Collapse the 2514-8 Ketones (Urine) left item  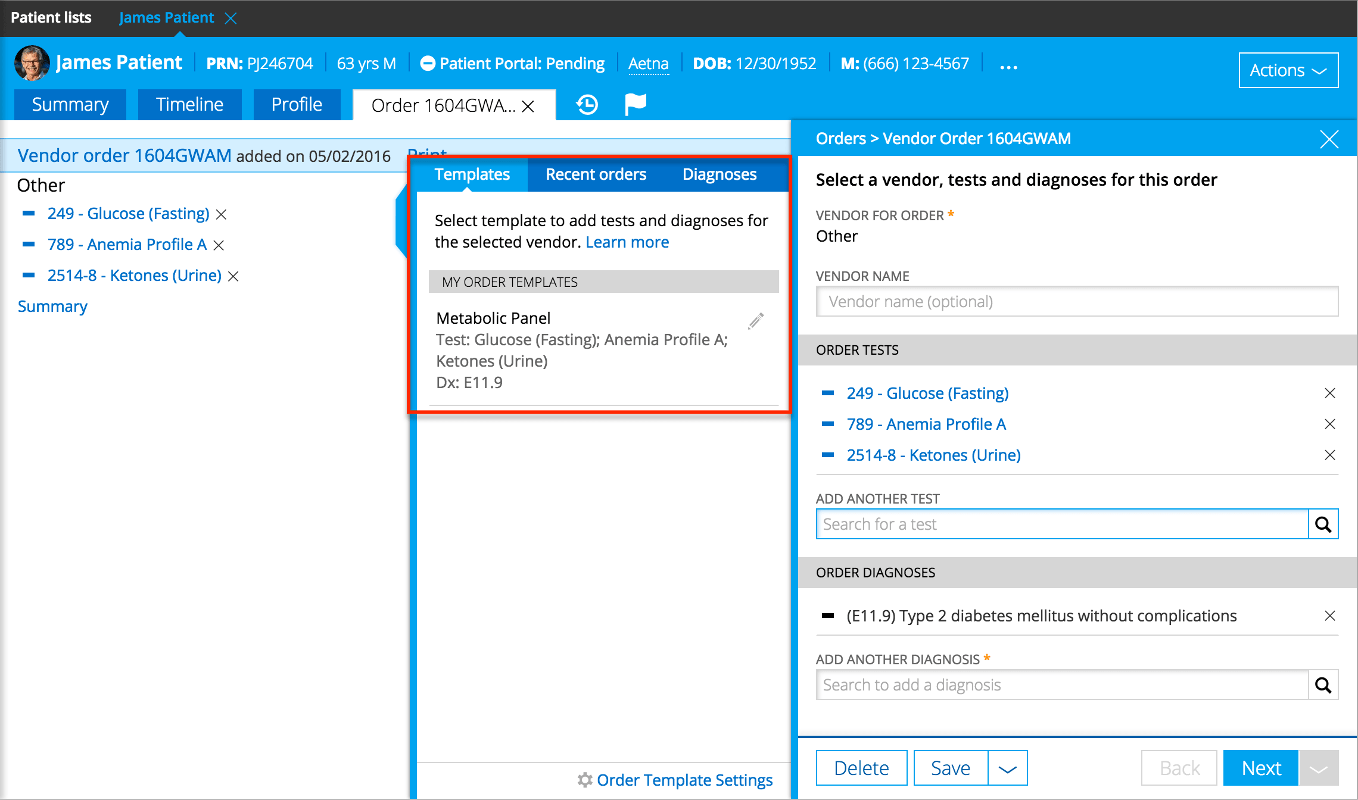pos(29,276)
